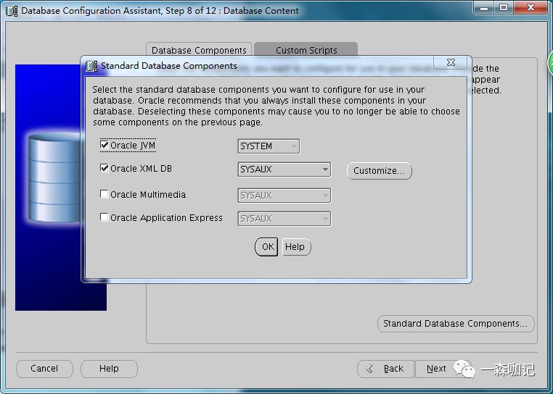Click the Database Configuration Assistant title bar icon
Viewport: 553px width, 394px height.
[x=12, y=11]
